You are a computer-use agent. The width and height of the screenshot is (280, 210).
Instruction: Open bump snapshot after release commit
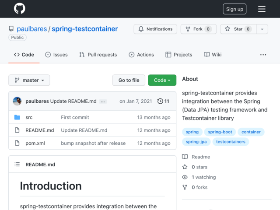[93, 143]
